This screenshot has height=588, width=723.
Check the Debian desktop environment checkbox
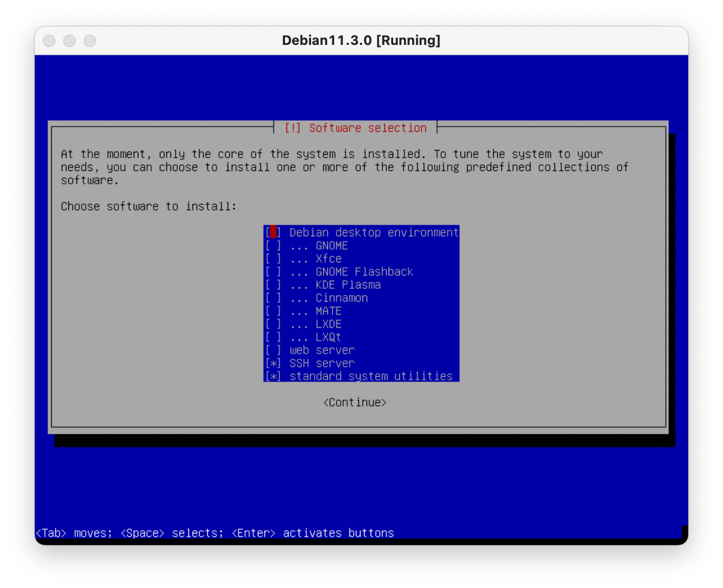273,233
